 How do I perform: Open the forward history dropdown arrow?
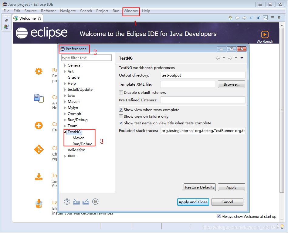pyautogui.click(x=236, y=58)
